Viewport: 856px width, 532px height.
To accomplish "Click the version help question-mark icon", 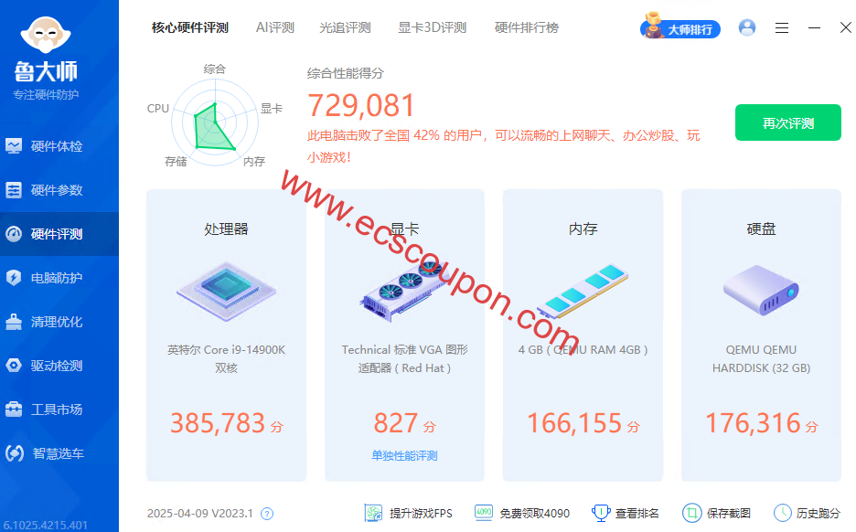I will (x=267, y=514).
